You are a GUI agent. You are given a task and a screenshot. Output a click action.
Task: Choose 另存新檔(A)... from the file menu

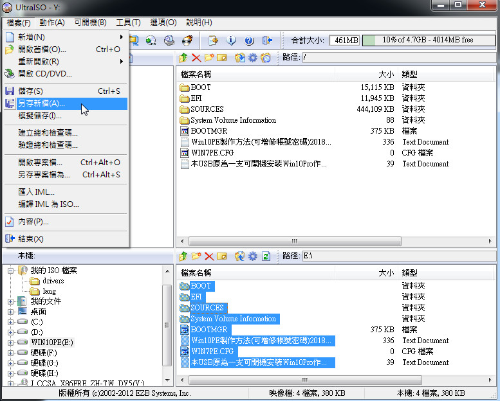[66, 103]
